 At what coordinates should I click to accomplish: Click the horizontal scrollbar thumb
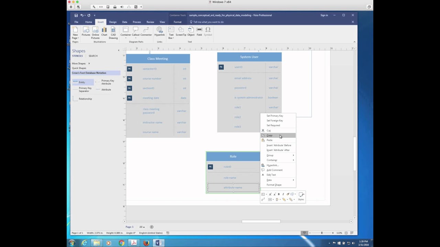pyautogui.click(x=261, y=222)
